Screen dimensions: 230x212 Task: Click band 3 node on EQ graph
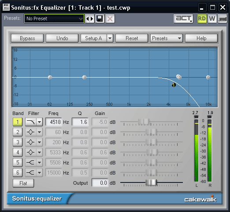[x=84, y=77]
